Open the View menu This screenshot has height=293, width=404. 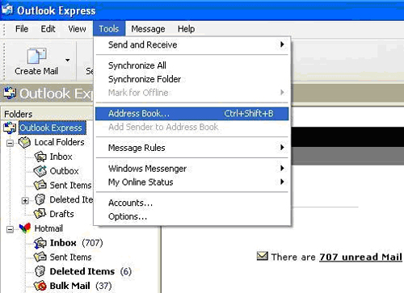[x=77, y=29]
